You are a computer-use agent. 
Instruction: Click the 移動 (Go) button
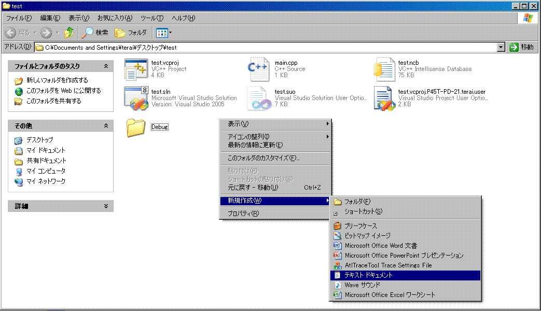521,47
